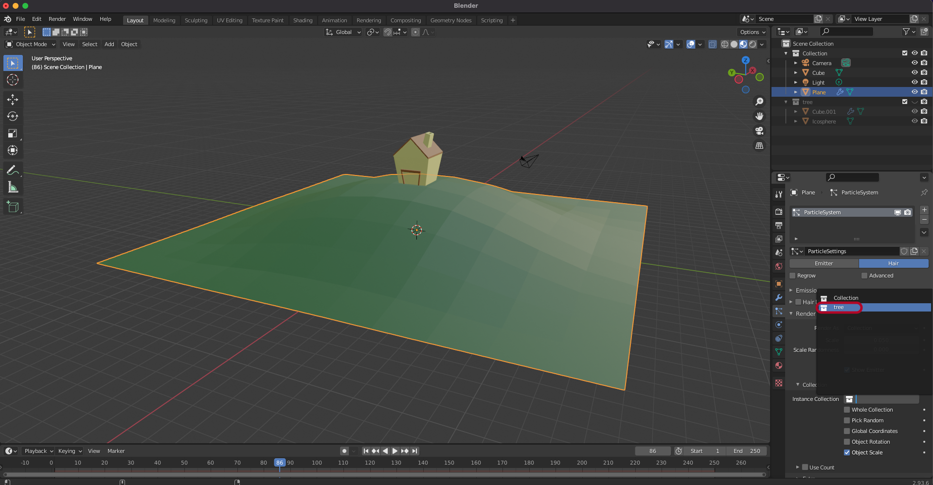Switch to wireframe viewport shading
This screenshot has height=485, width=933.
(725, 44)
